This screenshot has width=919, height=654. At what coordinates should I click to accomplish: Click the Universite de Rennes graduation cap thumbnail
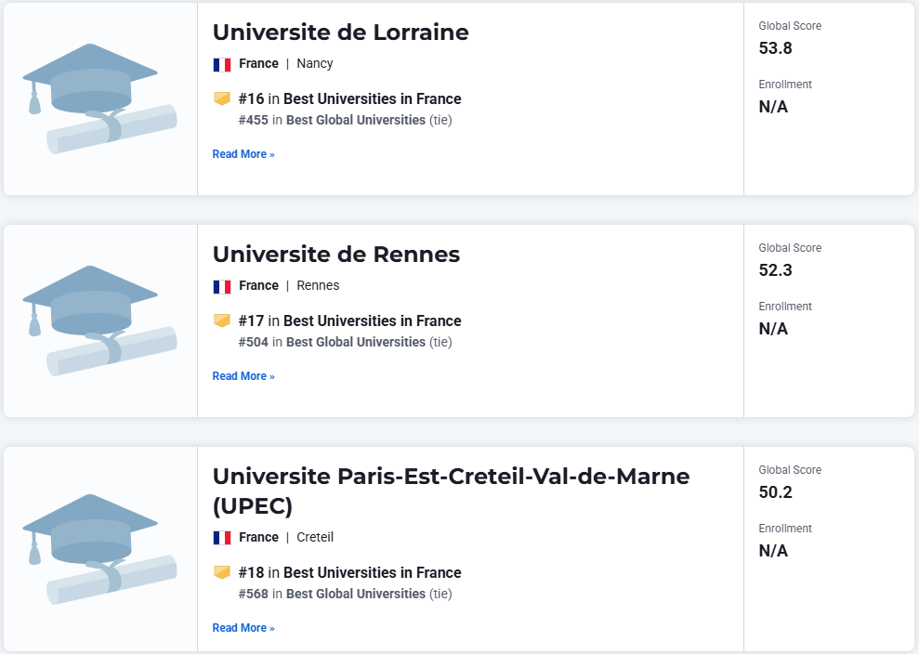coord(99,320)
